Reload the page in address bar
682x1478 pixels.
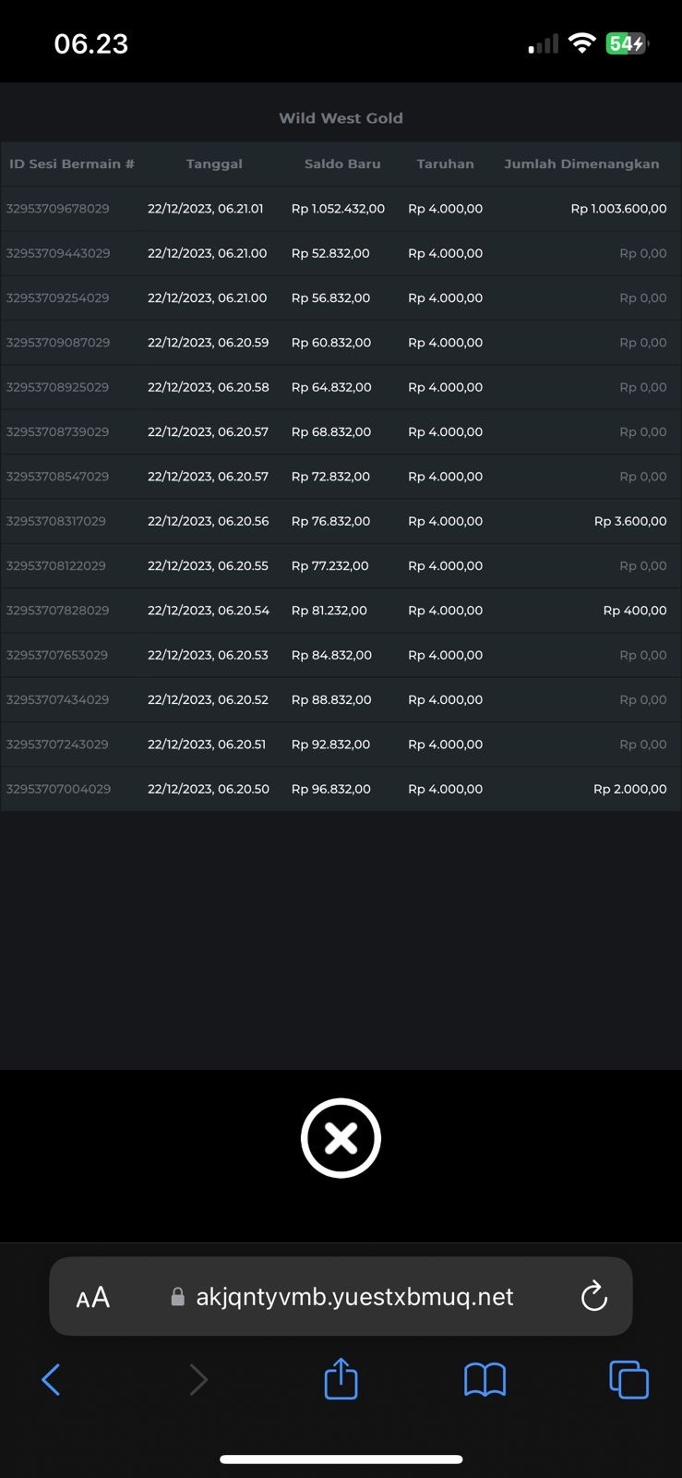pos(593,1297)
